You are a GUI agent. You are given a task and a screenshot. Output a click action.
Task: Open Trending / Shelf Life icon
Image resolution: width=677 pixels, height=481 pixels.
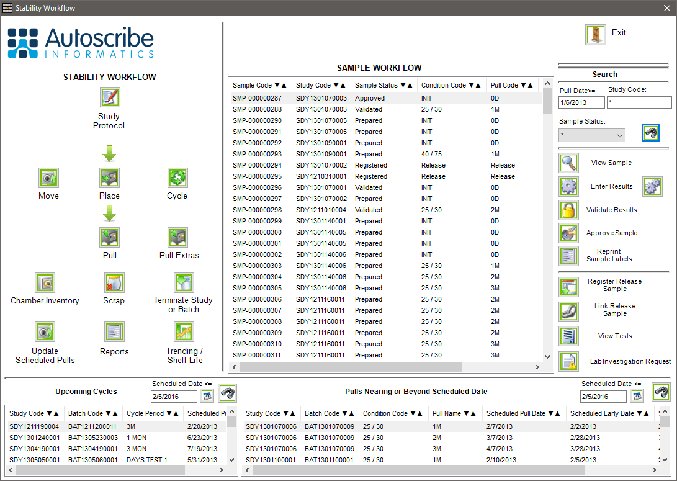[x=184, y=332]
